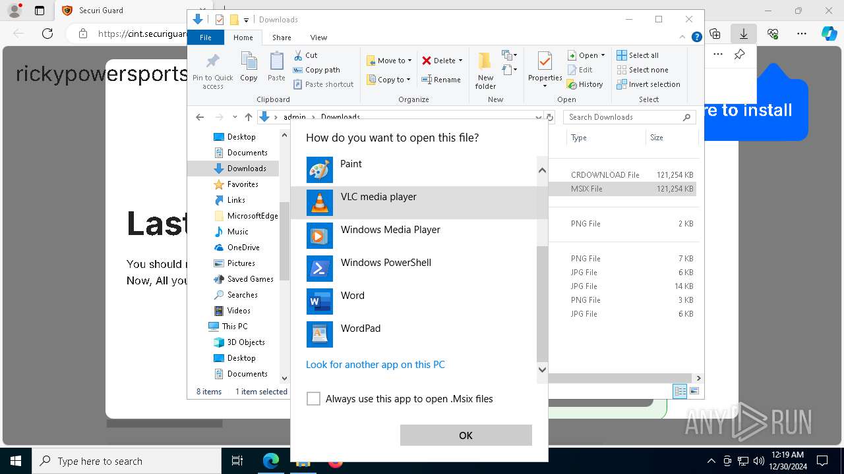
Task: Expand the Open button dropdown
Action: (x=603, y=55)
